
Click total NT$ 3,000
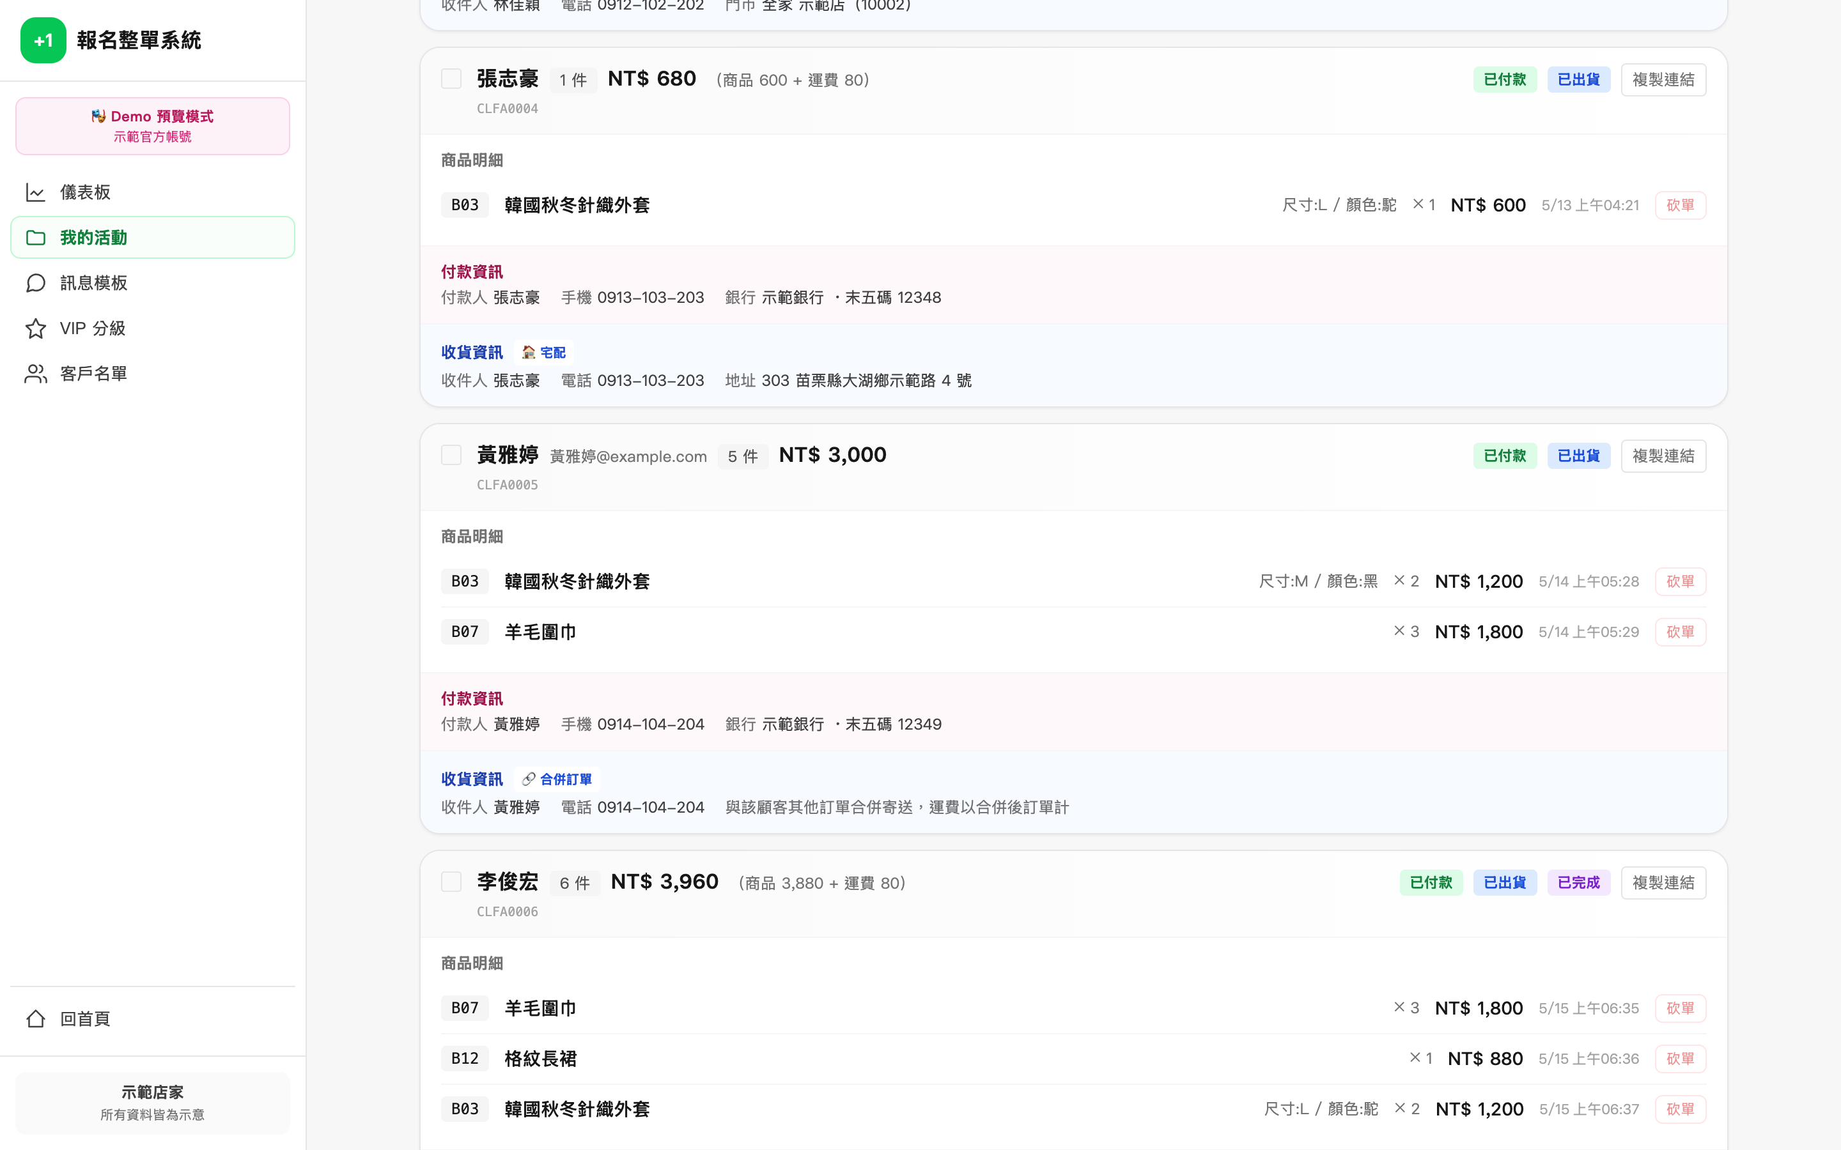point(832,455)
